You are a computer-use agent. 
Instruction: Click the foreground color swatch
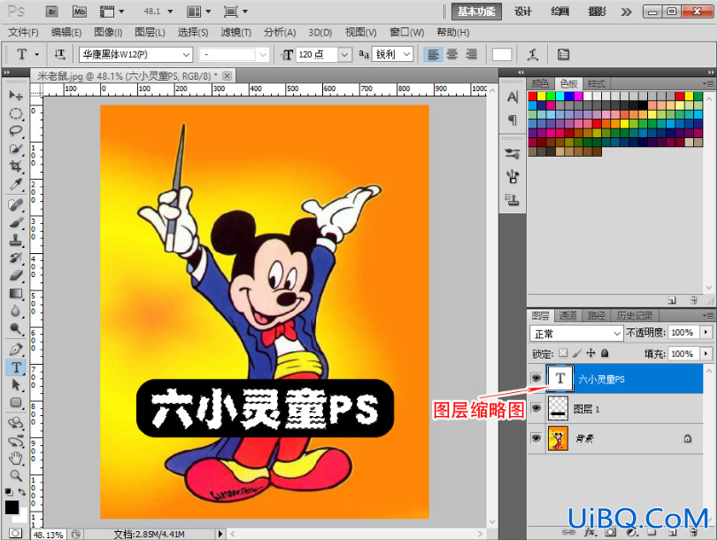tap(12, 507)
